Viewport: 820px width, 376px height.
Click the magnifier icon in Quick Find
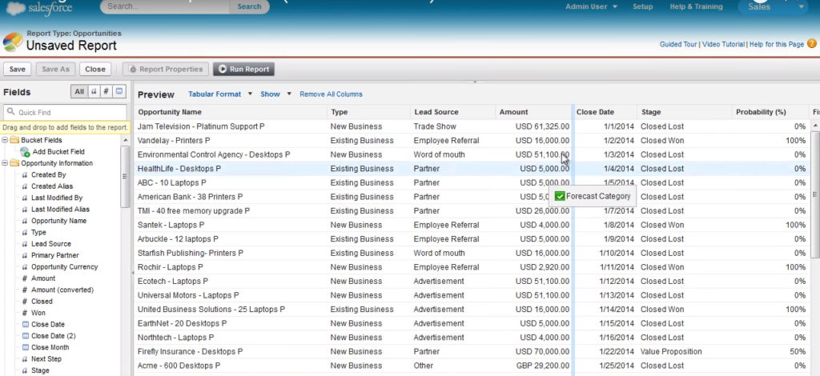tap(11, 112)
